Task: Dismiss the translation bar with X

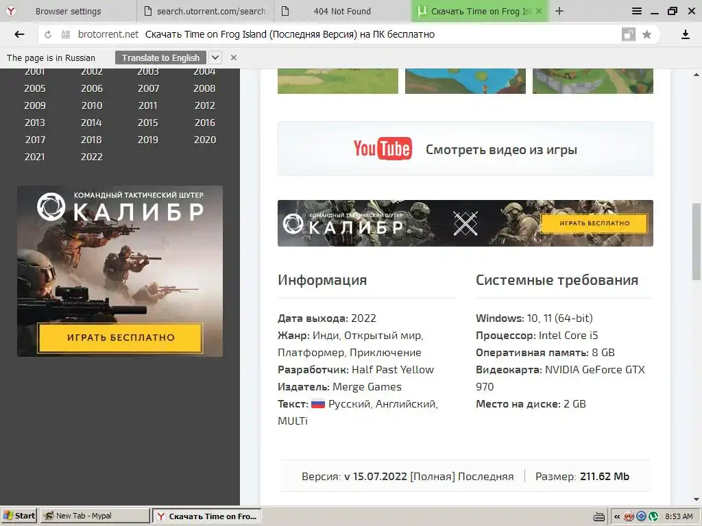Action: pyautogui.click(x=233, y=58)
